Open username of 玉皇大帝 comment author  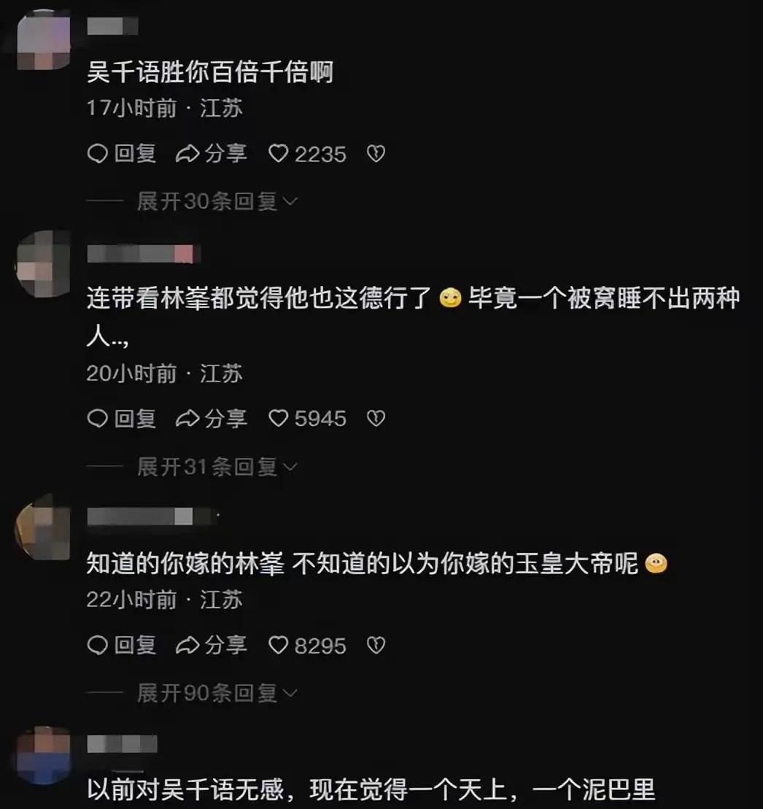tap(152, 516)
